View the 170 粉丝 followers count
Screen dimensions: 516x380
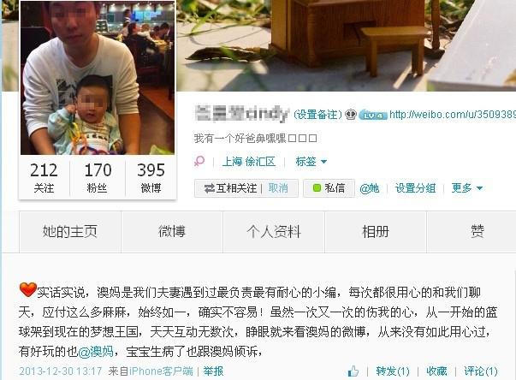[98, 178]
